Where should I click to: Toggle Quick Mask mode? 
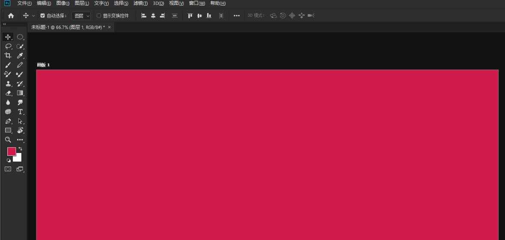click(8, 169)
